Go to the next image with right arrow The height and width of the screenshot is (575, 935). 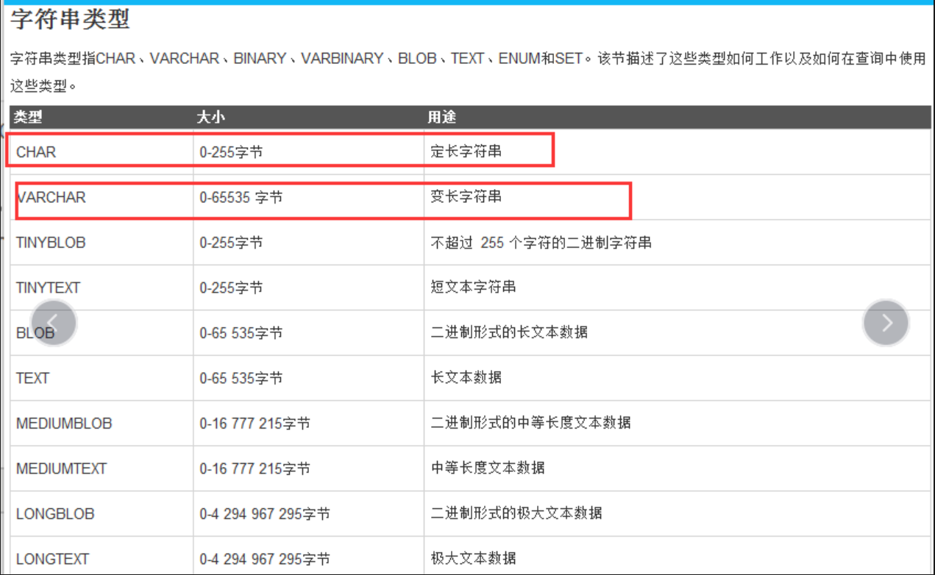coord(886,323)
